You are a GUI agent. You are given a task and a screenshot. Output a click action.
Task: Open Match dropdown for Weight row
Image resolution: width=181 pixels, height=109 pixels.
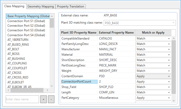(x=153, y=71)
